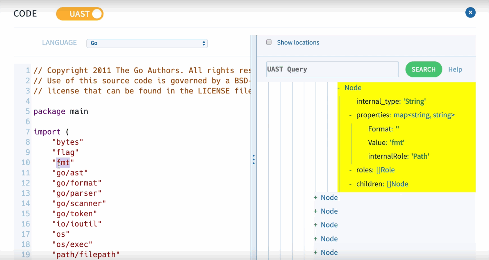Close the panel with the blue X button

pyautogui.click(x=470, y=13)
